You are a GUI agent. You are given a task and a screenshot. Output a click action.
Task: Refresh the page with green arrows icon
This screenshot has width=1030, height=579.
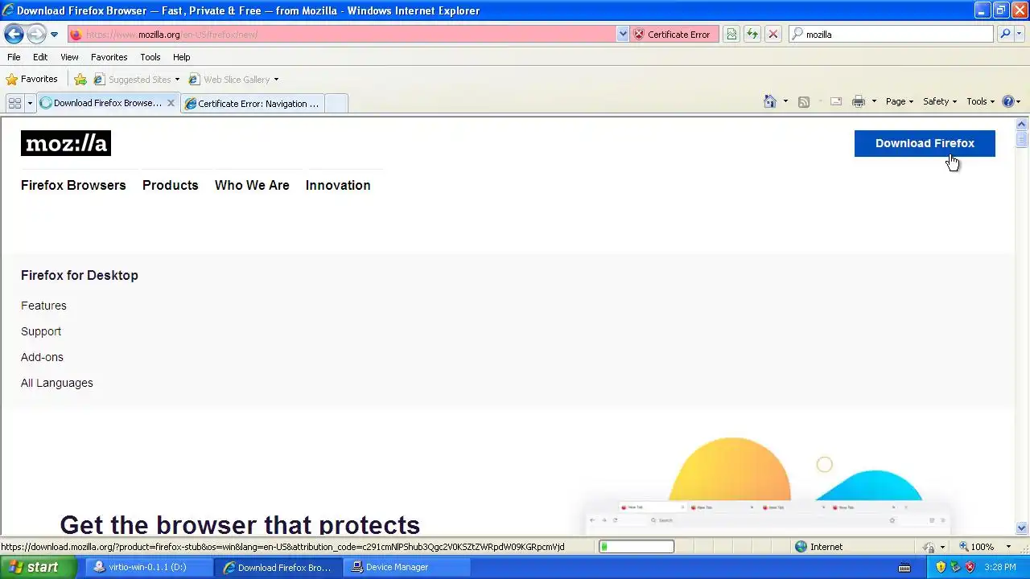(752, 35)
